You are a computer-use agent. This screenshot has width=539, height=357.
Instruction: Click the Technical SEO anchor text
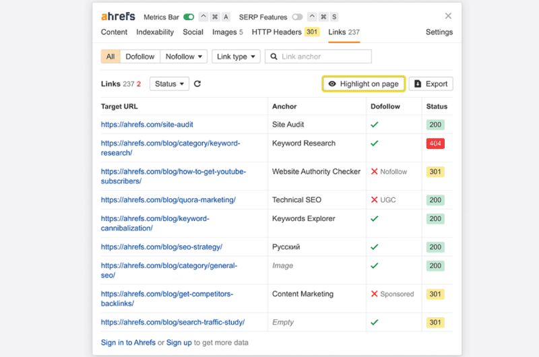(296, 199)
